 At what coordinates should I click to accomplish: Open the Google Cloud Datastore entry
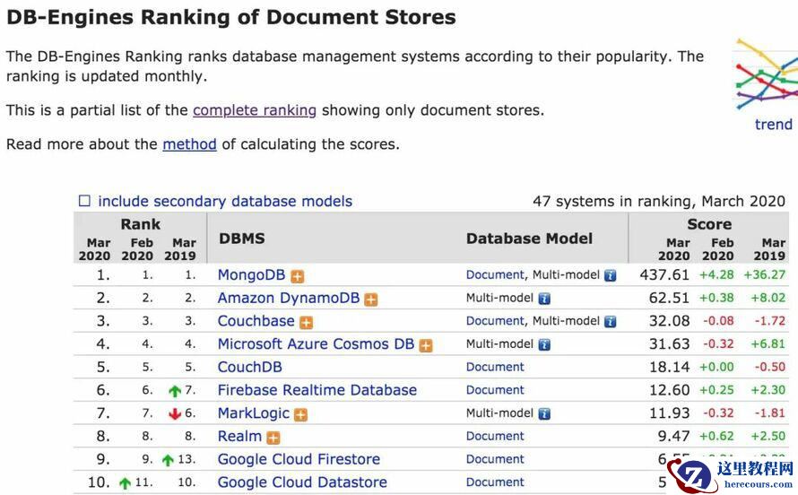(302, 482)
